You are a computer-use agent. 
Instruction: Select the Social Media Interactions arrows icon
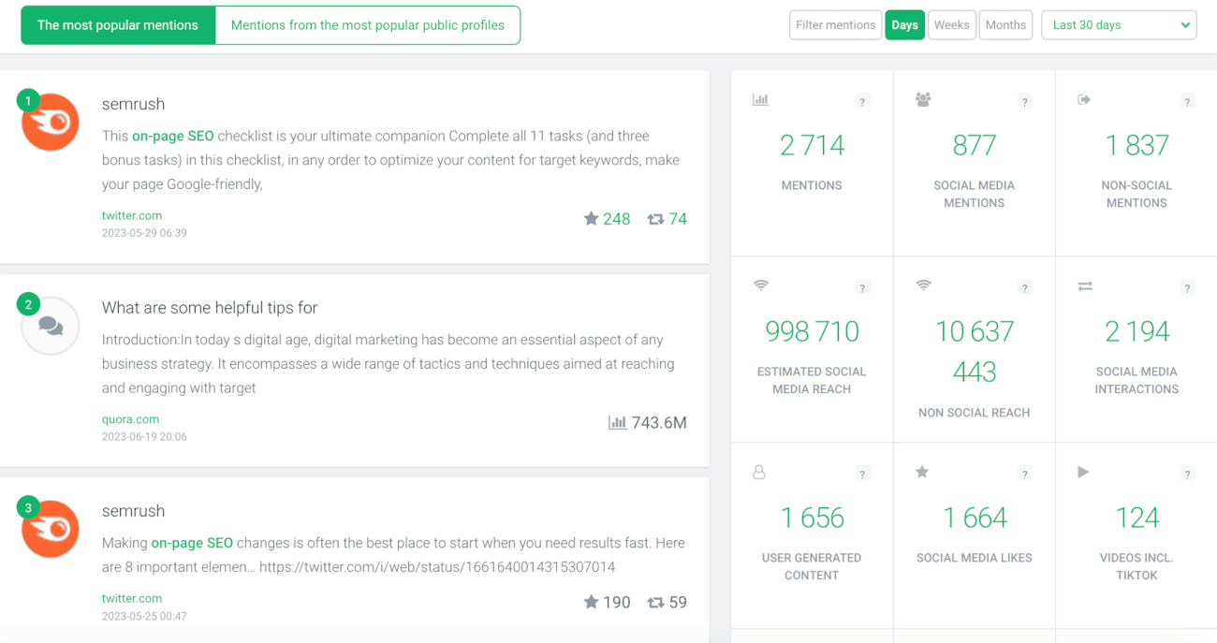1085,285
